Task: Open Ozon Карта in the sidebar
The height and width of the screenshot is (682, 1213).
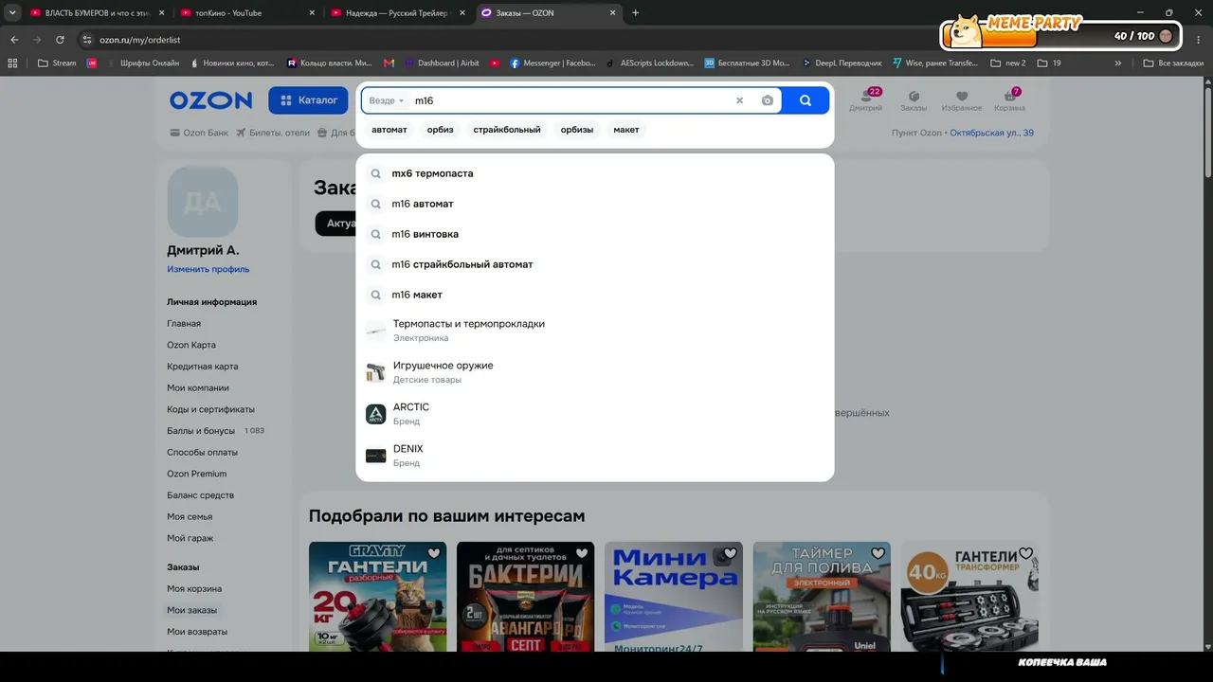Action: [x=191, y=345]
